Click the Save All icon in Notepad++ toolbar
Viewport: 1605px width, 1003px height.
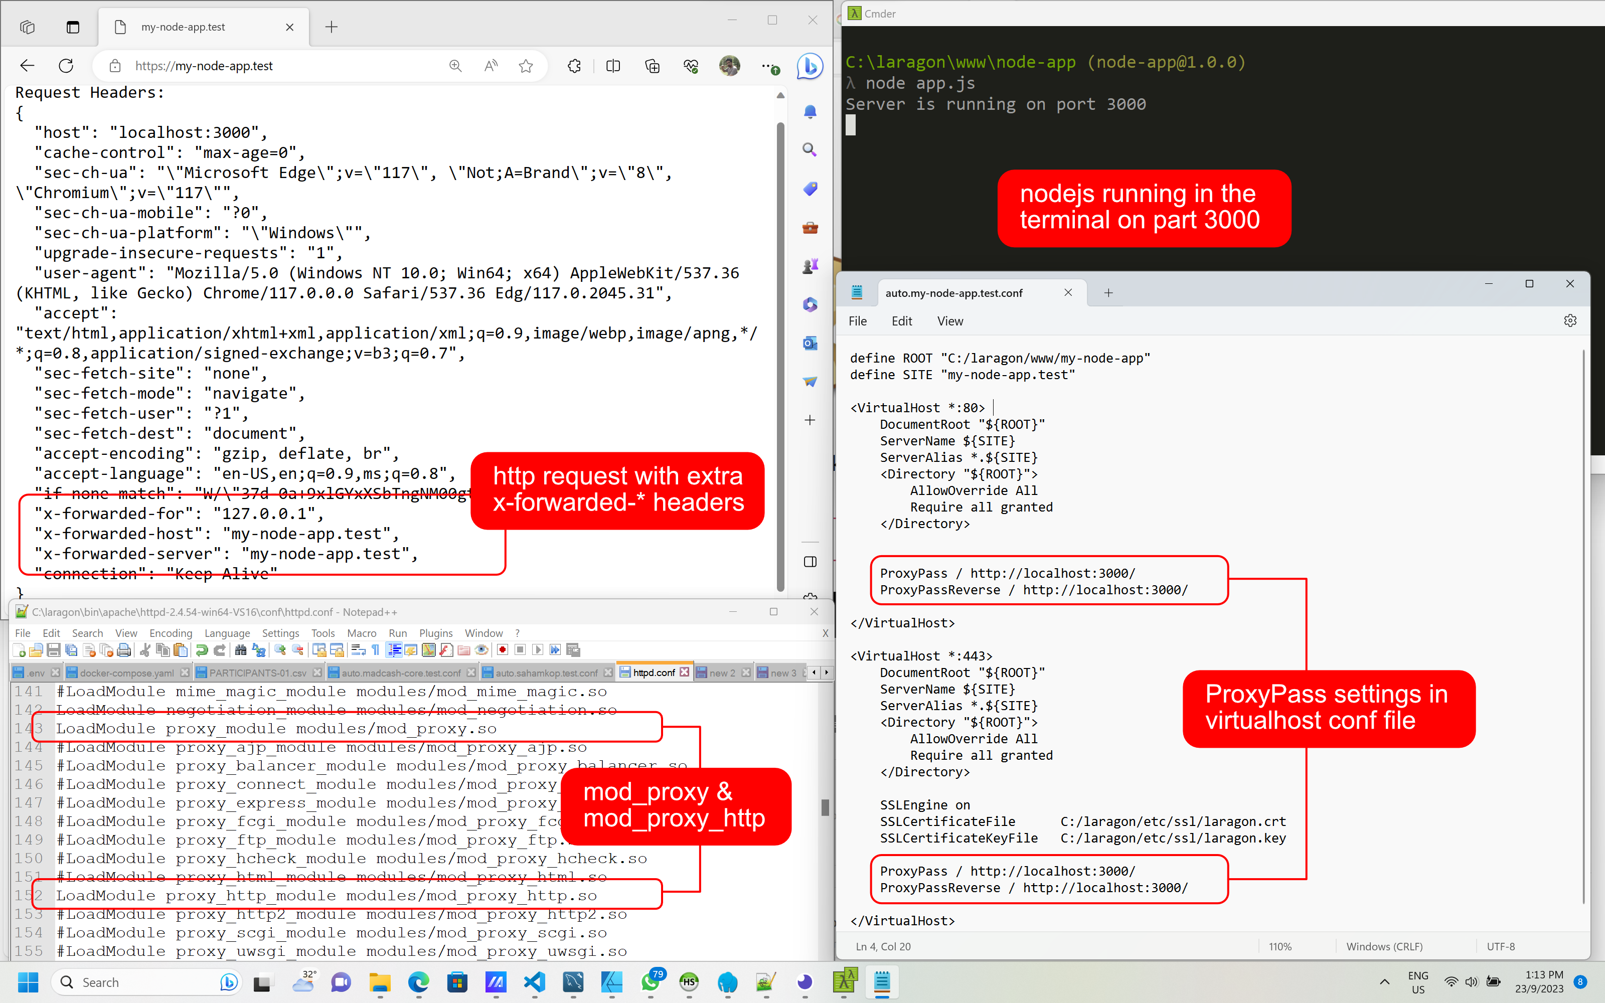71,650
